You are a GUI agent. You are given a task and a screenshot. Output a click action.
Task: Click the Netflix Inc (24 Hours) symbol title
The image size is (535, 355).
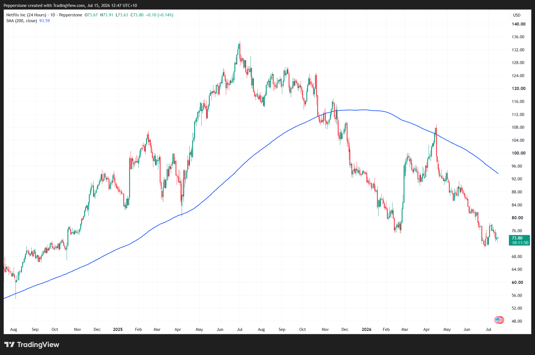(x=26, y=15)
